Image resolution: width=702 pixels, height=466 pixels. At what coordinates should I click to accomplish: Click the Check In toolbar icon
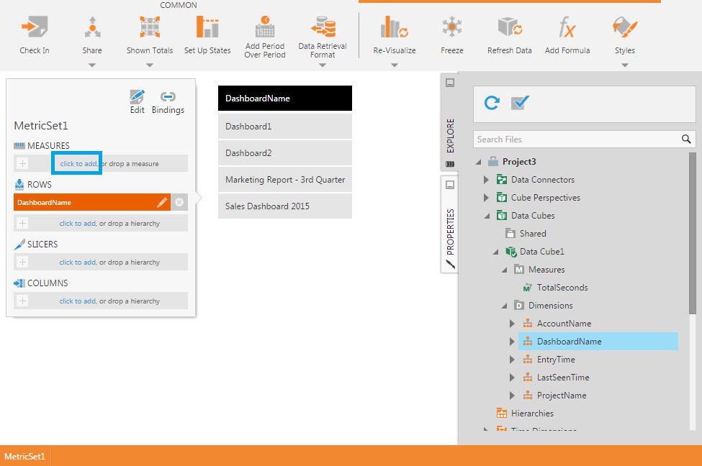tap(34, 29)
